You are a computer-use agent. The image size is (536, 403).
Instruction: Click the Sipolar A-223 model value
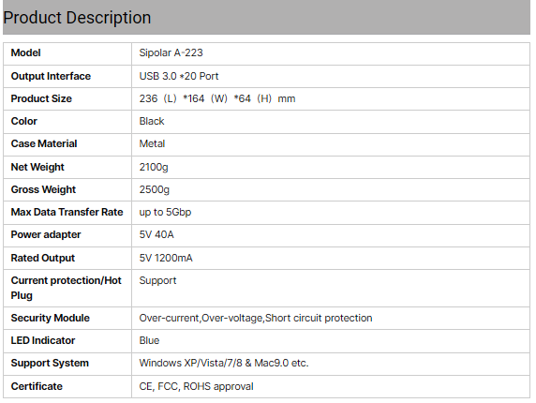pyautogui.click(x=171, y=52)
